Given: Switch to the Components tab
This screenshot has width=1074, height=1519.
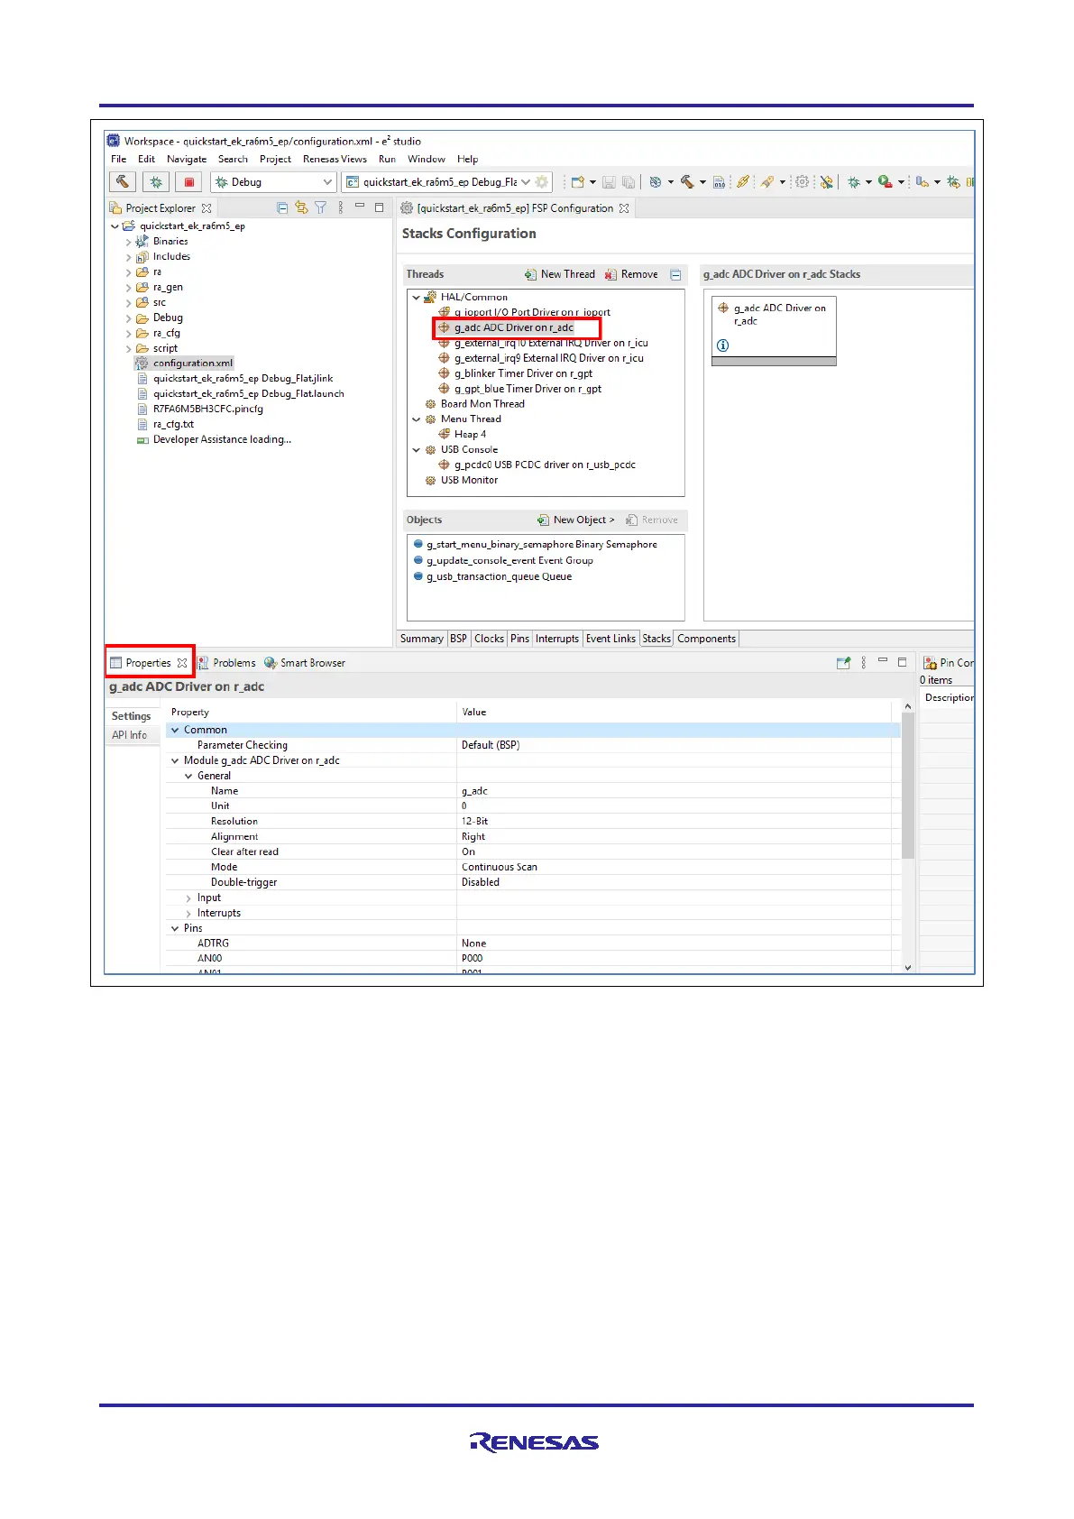Looking at the screenshot, I should 706,639.
